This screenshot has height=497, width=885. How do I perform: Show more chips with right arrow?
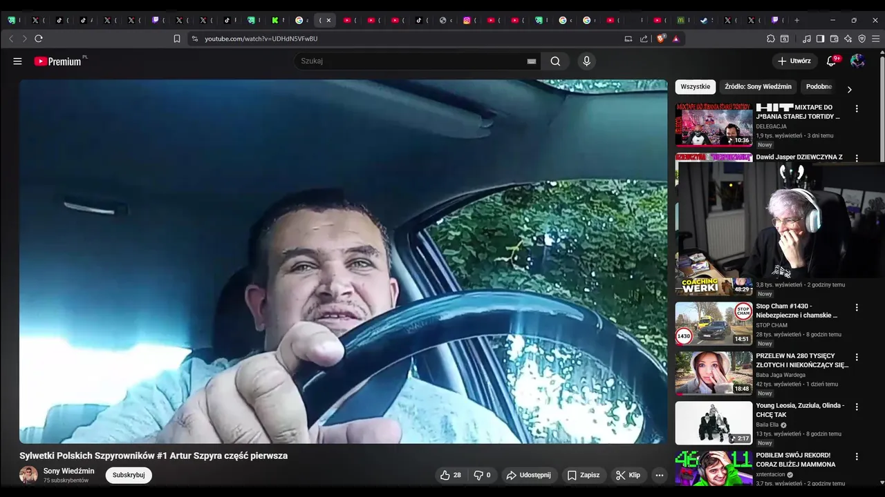(849, 89)
